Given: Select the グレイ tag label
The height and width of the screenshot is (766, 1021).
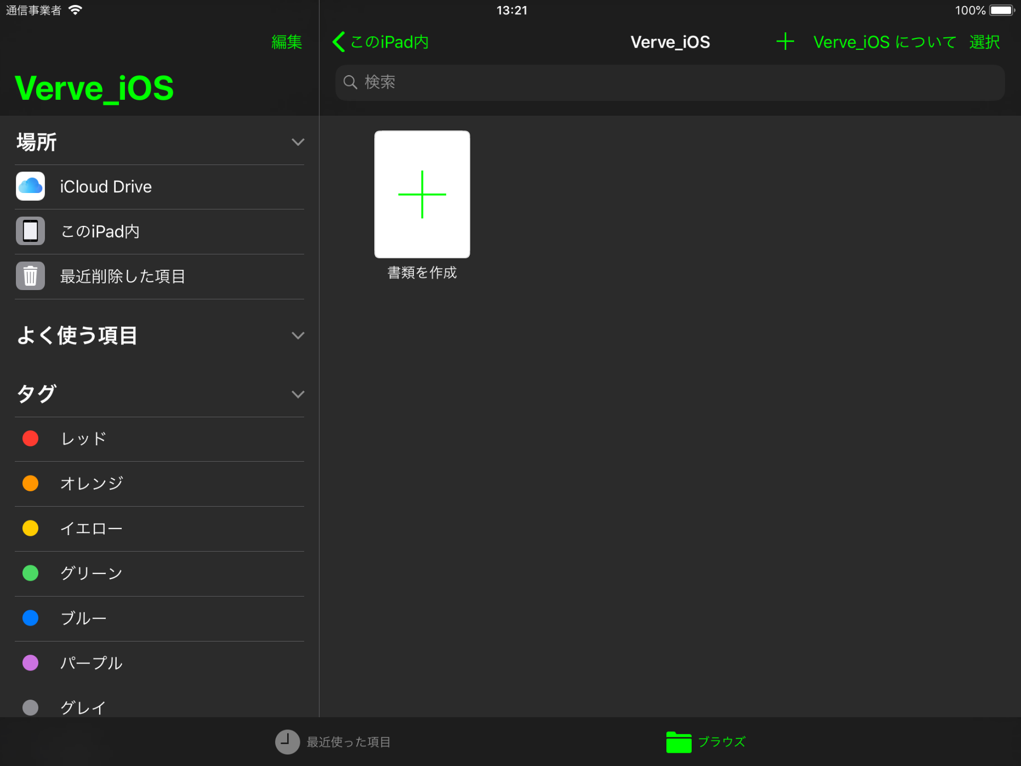Looking at the screenshot, I should (x=83, y=708).
